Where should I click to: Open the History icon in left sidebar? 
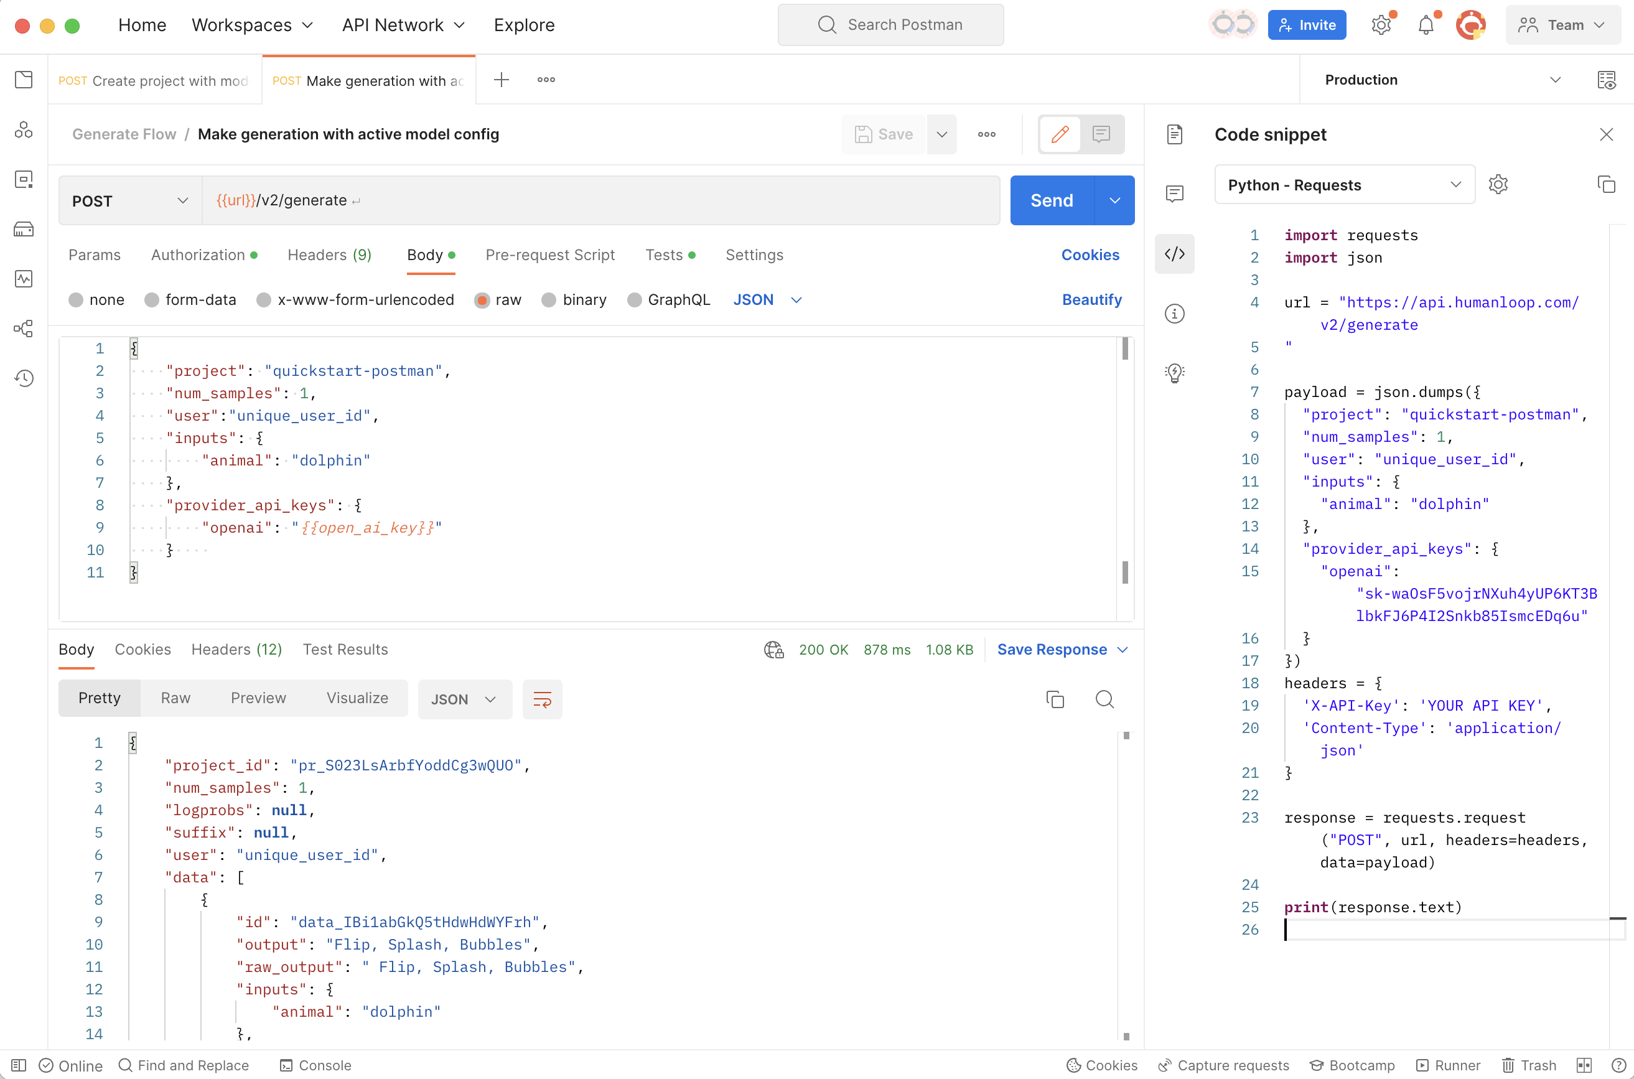(x=24, y=378)
